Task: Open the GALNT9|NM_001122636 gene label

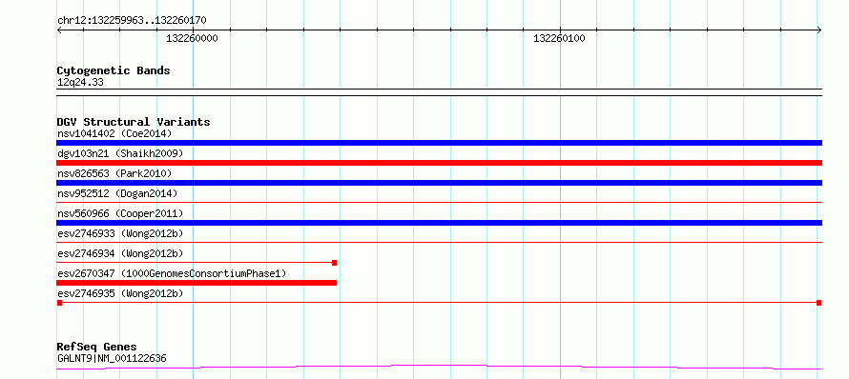Action: pyautogui.click(x=112, y=358)
